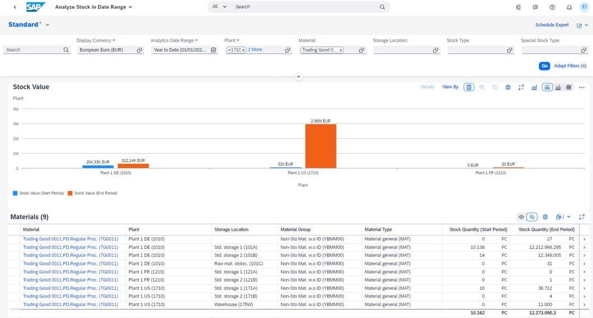Click the Material column header
The image size is (593, 318).
73,229
